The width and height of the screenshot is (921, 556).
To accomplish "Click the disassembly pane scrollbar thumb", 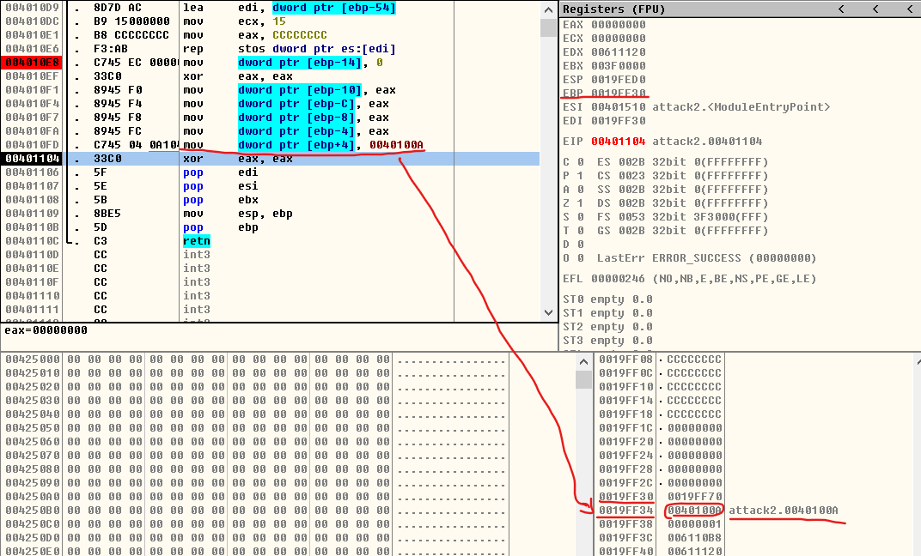I will click(548, 27).
